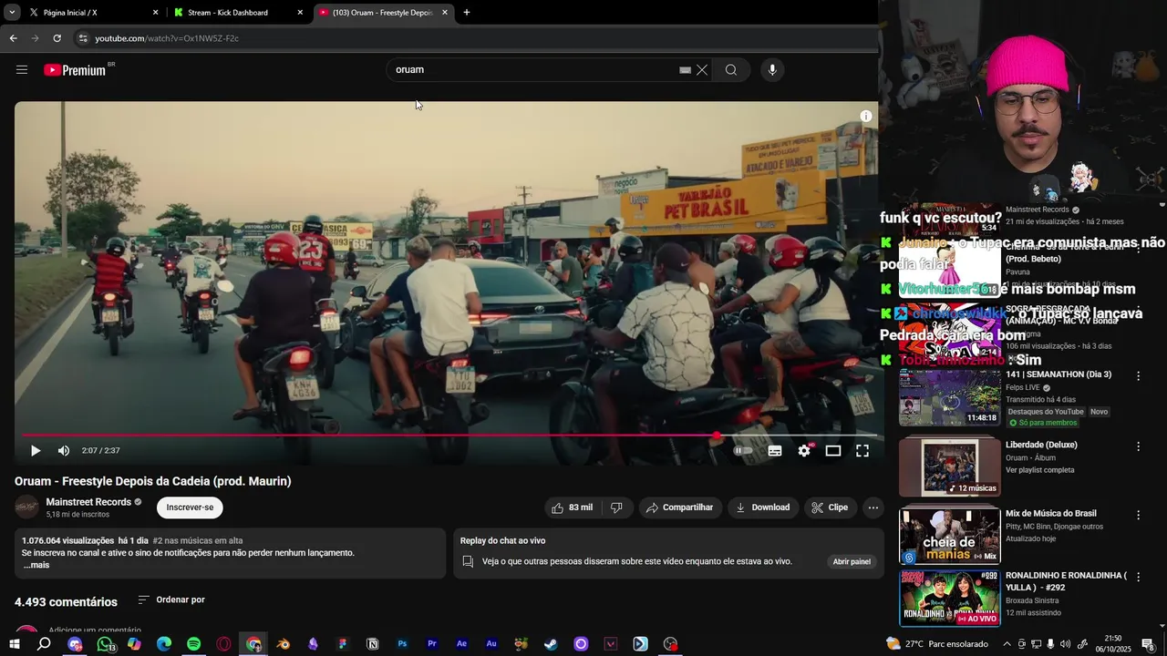Open the YouTube hamburger guide menu
This screenshot has height=656, width=1167.
(x=22, y=70)
